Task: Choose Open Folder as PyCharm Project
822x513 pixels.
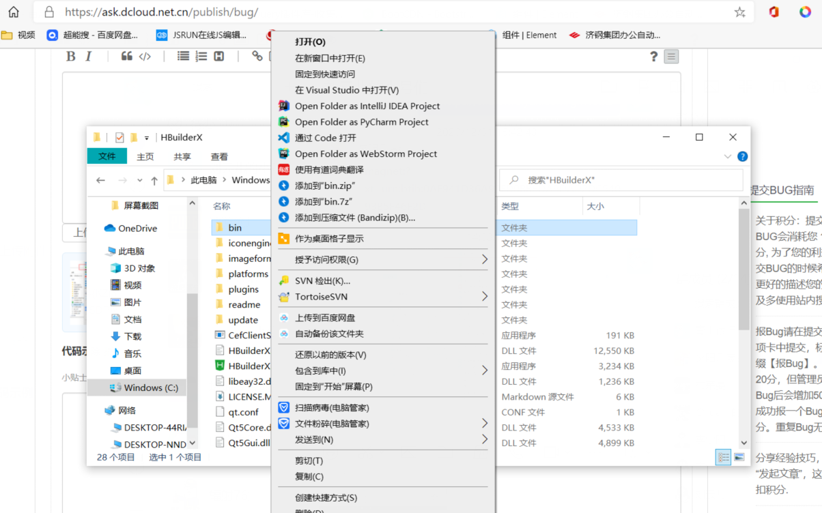Action: (x=361, y=122)
